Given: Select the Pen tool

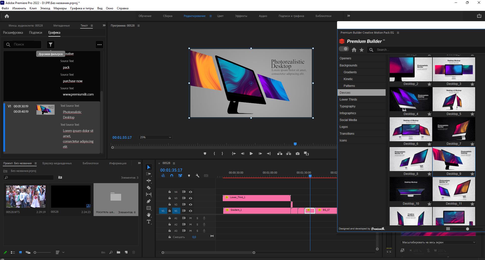Looking at the screenshot, I should tap(149, 201).
